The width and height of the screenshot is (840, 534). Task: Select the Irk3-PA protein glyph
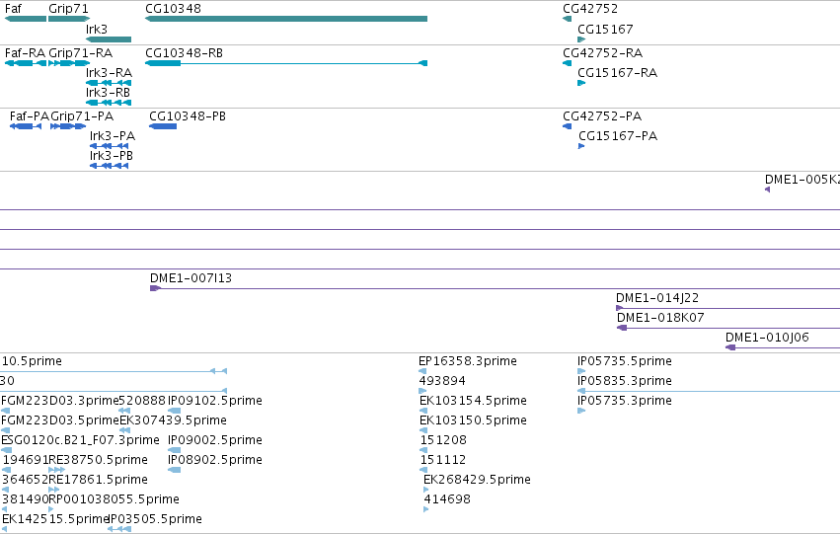click(110, 146)
